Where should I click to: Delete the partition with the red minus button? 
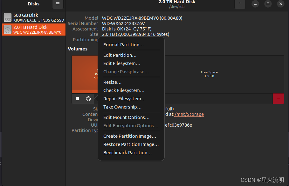278,99
